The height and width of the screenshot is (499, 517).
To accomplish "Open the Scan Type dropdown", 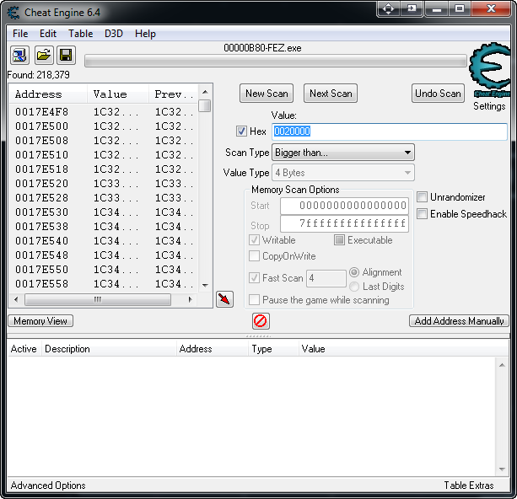I will click(x=343, y=153).
